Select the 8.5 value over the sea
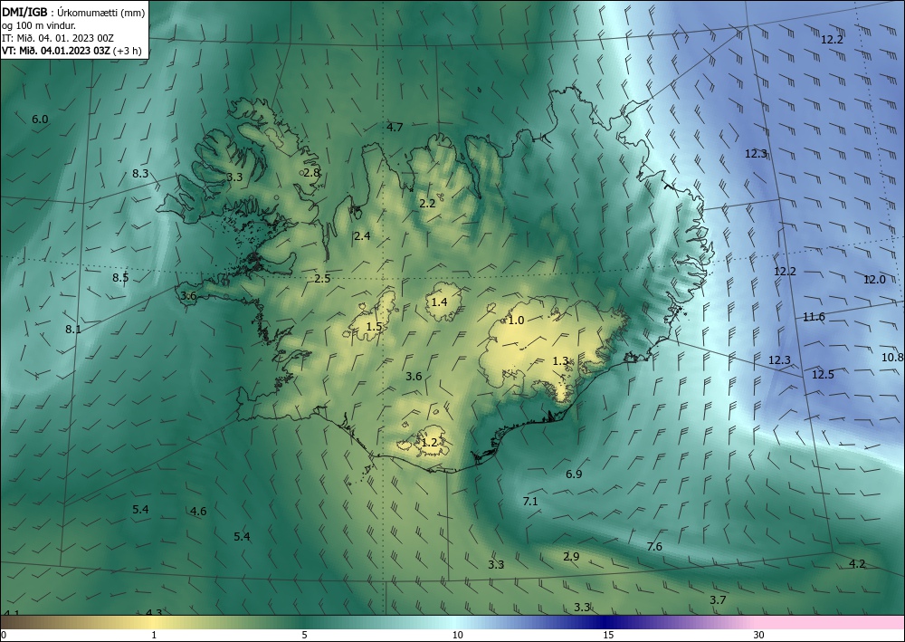Viewport: 905px width, 642px height. (x=120, y=278)
